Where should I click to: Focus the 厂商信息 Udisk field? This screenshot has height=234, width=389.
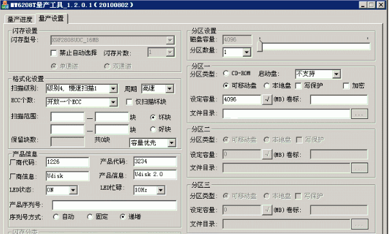coord(68,176)
